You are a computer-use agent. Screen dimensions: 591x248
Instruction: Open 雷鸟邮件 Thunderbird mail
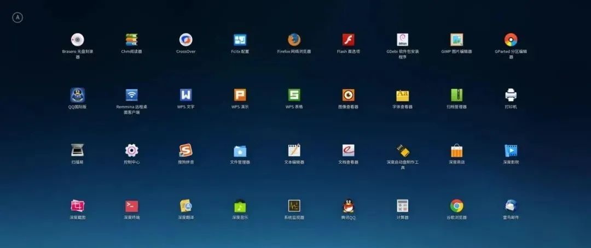pyautogui.click(x=511, y=205)
